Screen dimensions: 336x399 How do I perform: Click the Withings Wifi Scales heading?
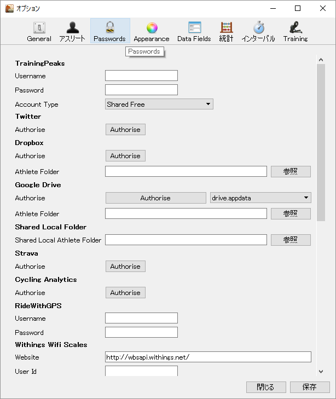(x=51, y=345)
